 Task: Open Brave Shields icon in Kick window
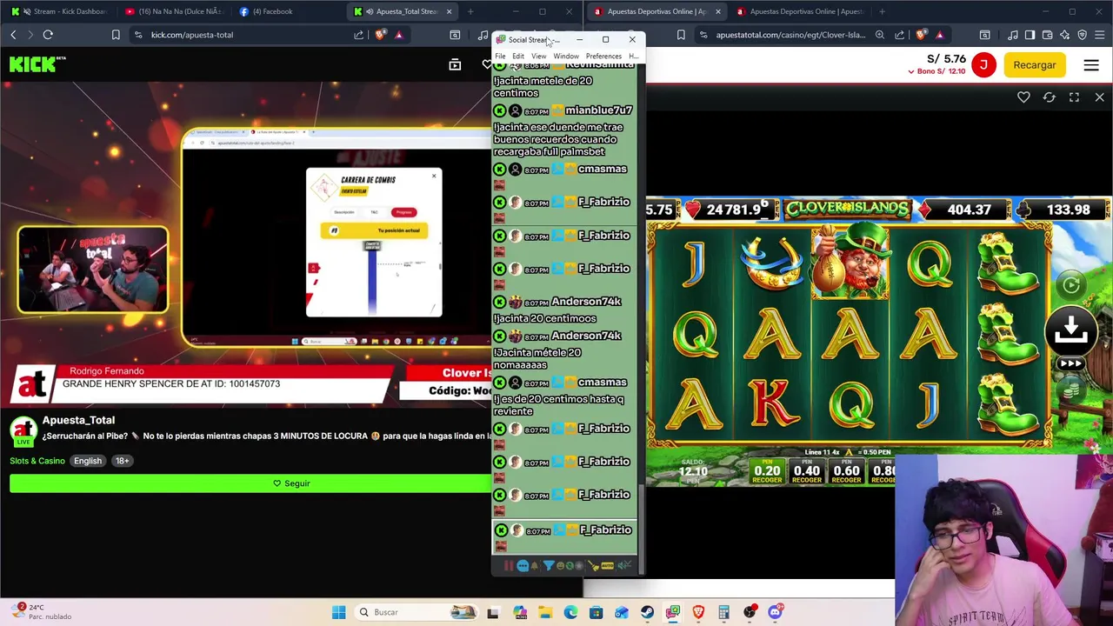point(381,35)
